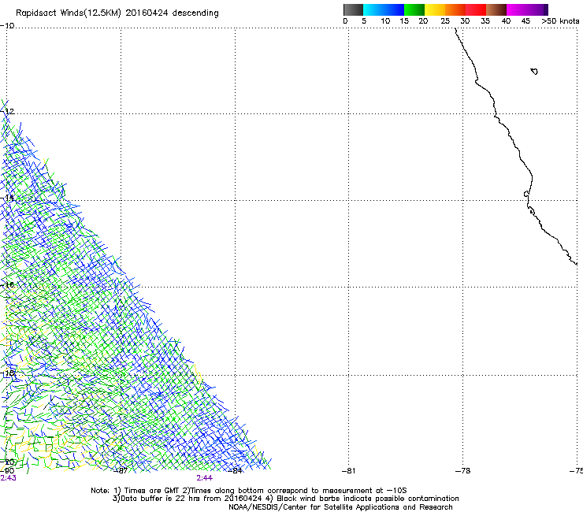Viewport: 583px width, 512px height.
Task: Click the yellow 20-25 knots color segment
Action: pos(435,9)
